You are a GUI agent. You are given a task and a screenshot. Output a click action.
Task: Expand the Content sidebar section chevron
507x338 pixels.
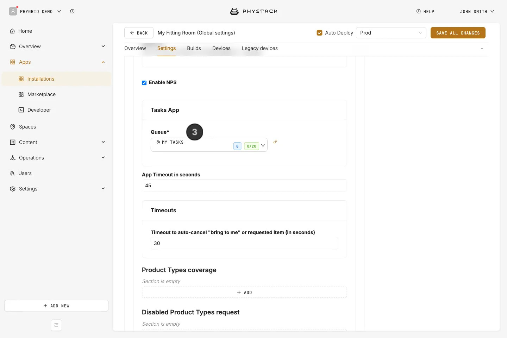(103, 142)
